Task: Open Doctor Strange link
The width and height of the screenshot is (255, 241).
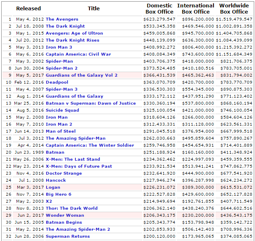Action: coord(64,173)
